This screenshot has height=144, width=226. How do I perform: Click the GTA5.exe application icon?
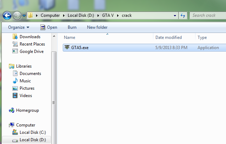click(x=67, y=47)
